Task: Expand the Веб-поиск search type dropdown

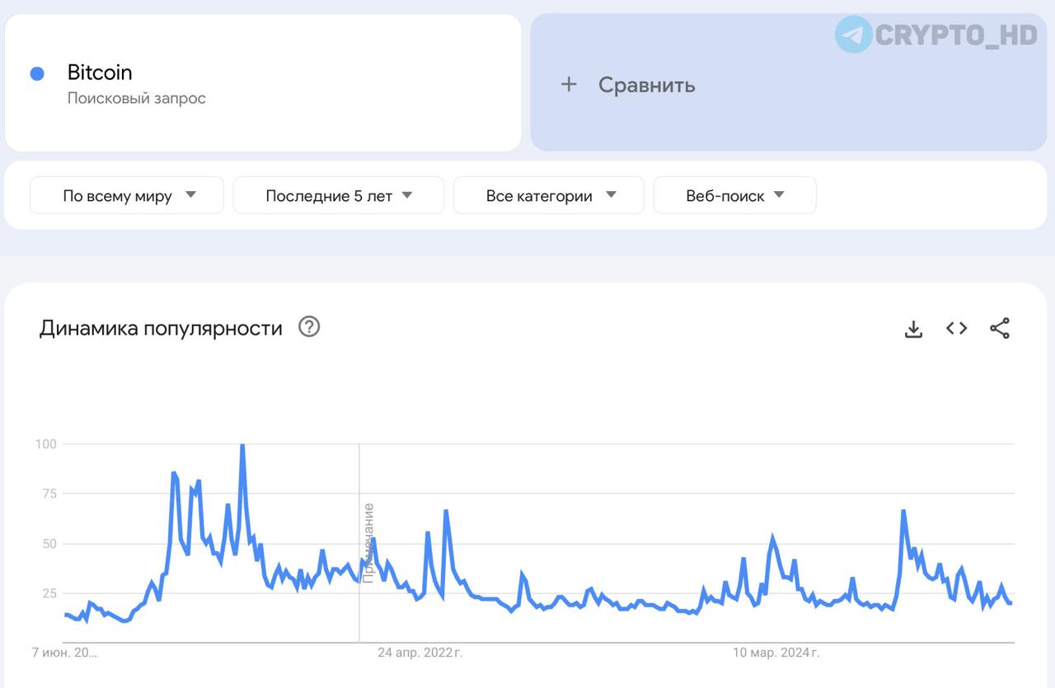Action: 735,195
